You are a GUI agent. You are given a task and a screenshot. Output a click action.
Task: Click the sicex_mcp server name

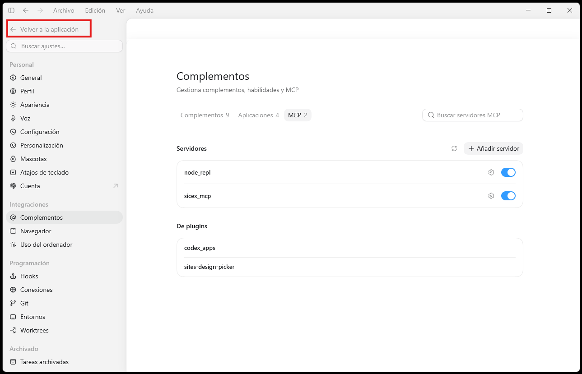(x=197, y=196)
